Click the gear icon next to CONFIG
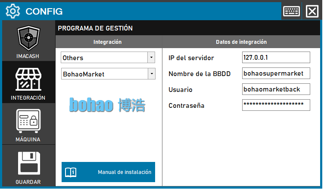 pyautogui.click(x=13, y=11)
